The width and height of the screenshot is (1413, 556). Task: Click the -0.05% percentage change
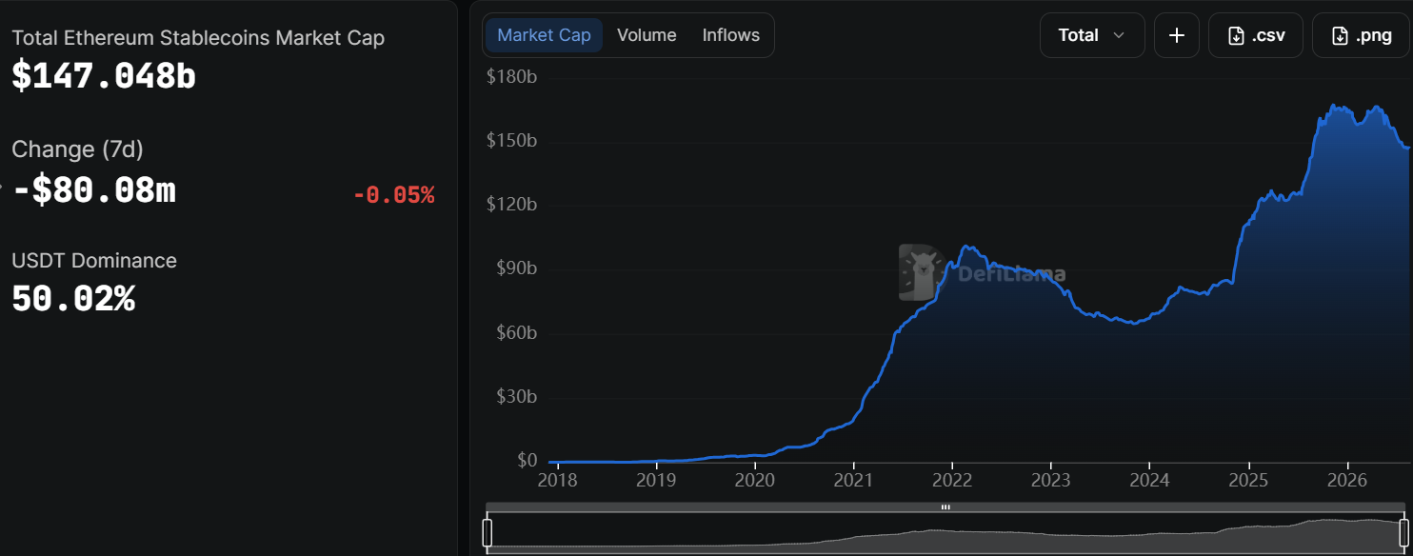[394, 195]
